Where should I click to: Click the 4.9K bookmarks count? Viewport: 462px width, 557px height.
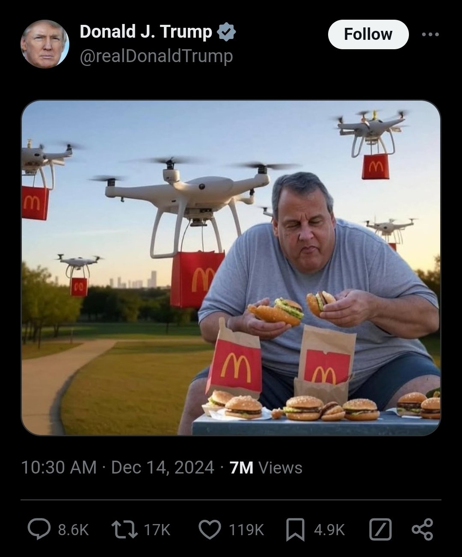pyautogui.click(x=329, y=530)
